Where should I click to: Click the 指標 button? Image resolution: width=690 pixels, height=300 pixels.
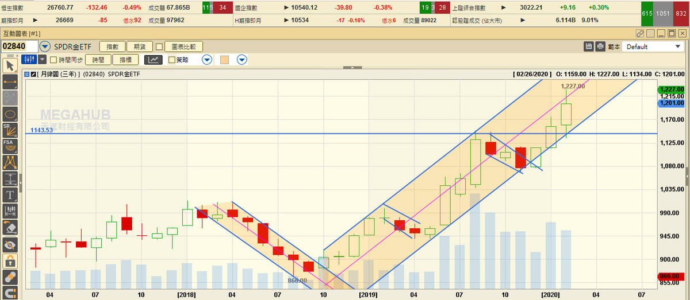[125, 59]
